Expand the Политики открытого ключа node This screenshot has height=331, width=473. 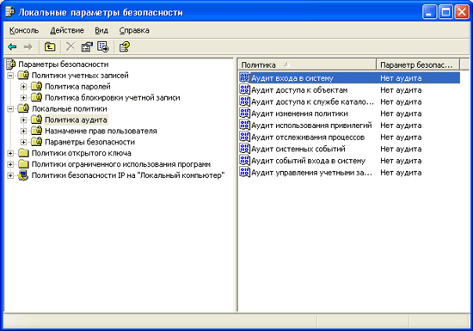click(x=10, y=153)
